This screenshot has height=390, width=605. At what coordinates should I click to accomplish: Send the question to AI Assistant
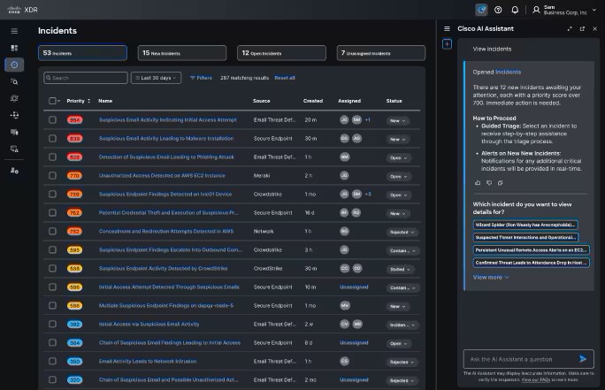click(583, 359)
